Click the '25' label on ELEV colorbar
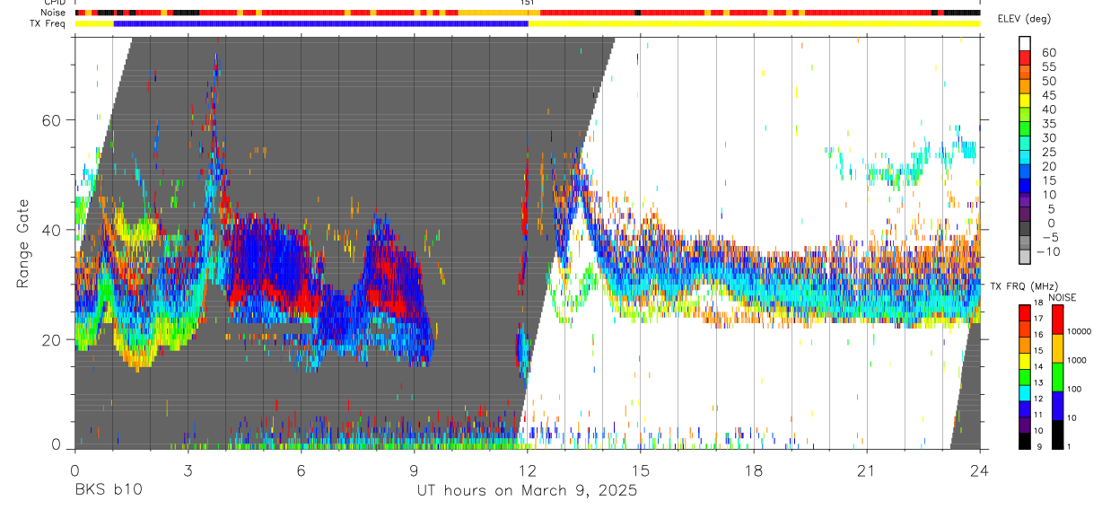The image size is (1102, 509). [x=1047, y=153]
